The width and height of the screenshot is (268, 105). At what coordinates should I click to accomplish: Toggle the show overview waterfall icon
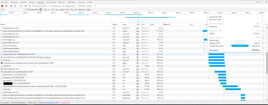[x=30, y=6]
